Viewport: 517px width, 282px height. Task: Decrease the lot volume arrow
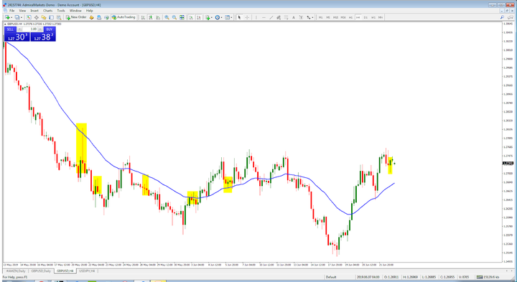click(x=19, y=29)
